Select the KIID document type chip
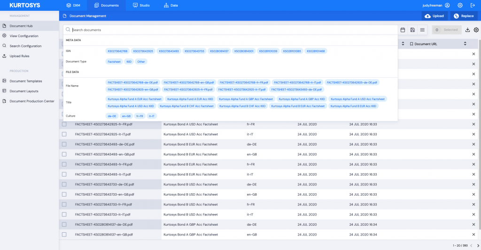The width and height of the screenshot is (481, 250). 129,61
